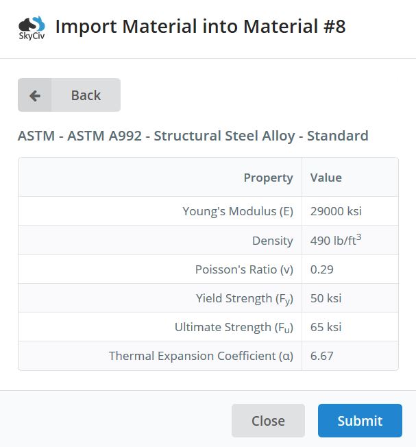Viewport: 416px width, 447px height.
Task: Select the Ultimate Strength (Fu) label
Action: (234, 328)
